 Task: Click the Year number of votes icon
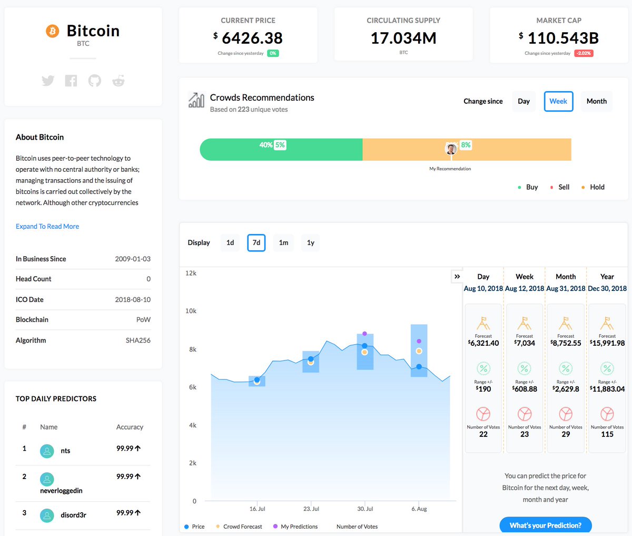(607, 414)
